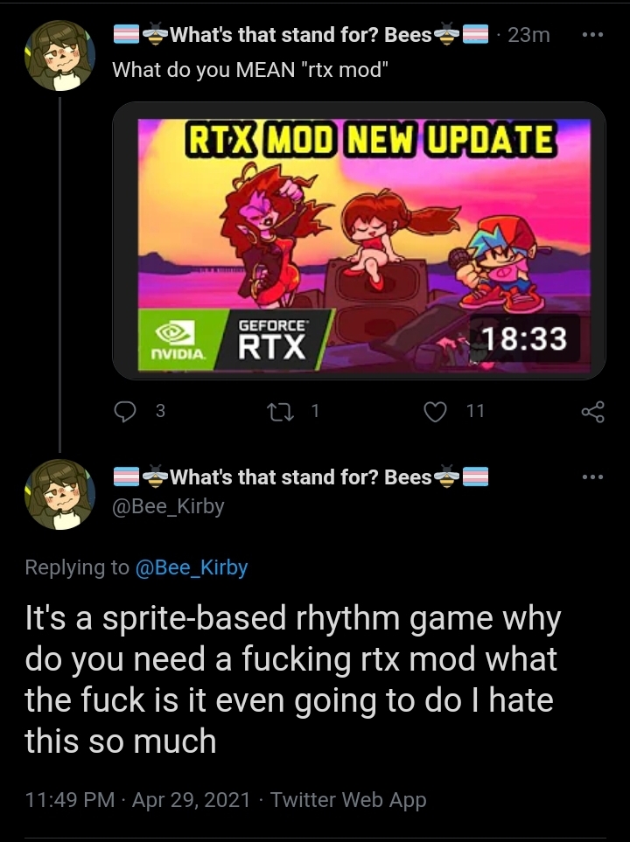Screen dimensions: 630x842
Task: Click the Twitter Web App source label
Action: pos(348,799)
